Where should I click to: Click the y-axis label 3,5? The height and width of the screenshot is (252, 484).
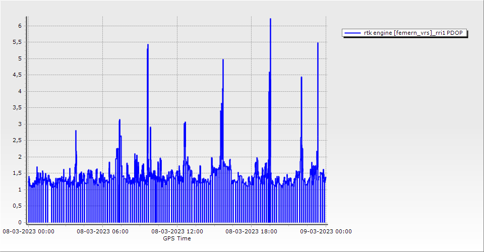click(x=18, y=107)
